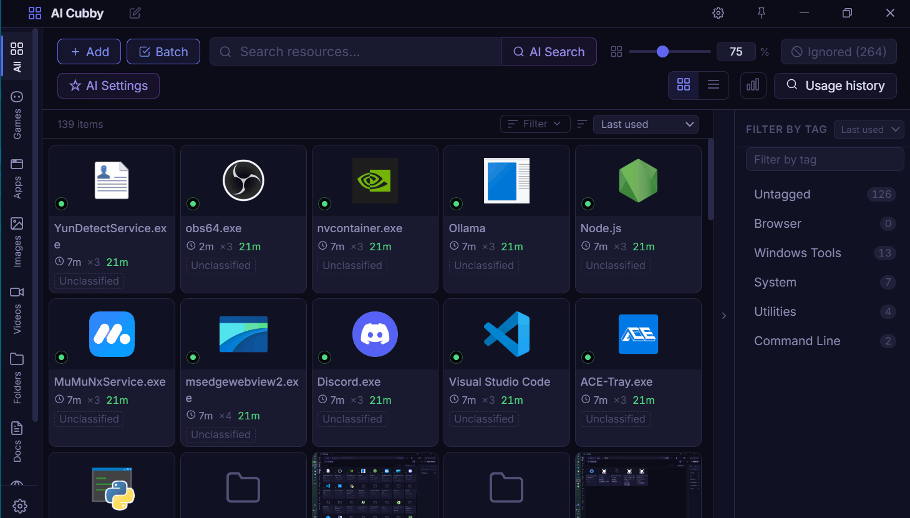Open the statistics bar chart icon

tap(753, 86)
